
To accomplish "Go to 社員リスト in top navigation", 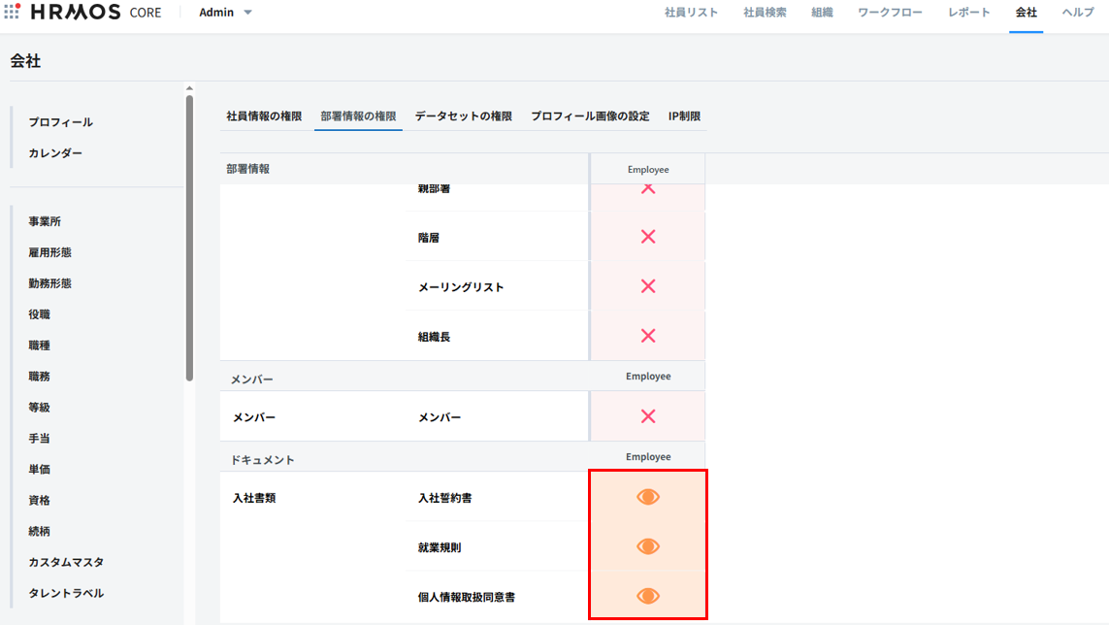I will click(x=691, y=13).
